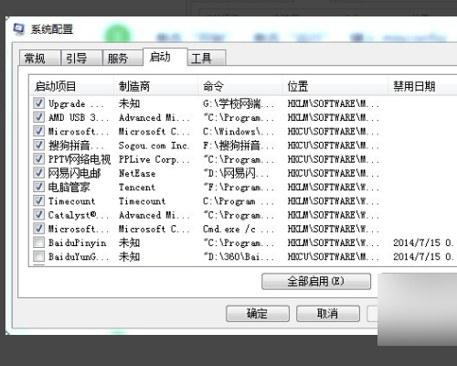457x366 pixels.
Task: Disable the 电脑管家 startup checkbox
Action: [x=38, y=187]
